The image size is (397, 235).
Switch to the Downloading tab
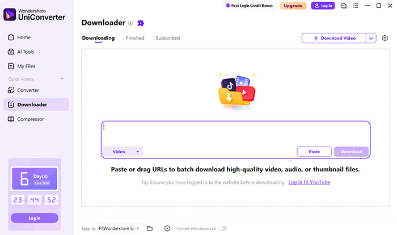98,38
